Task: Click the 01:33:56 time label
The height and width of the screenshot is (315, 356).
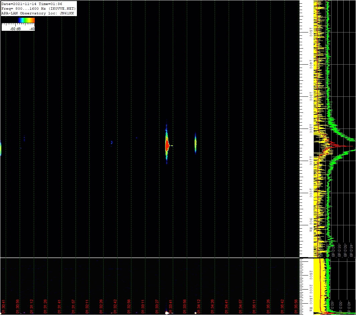Action: [185, 306]
